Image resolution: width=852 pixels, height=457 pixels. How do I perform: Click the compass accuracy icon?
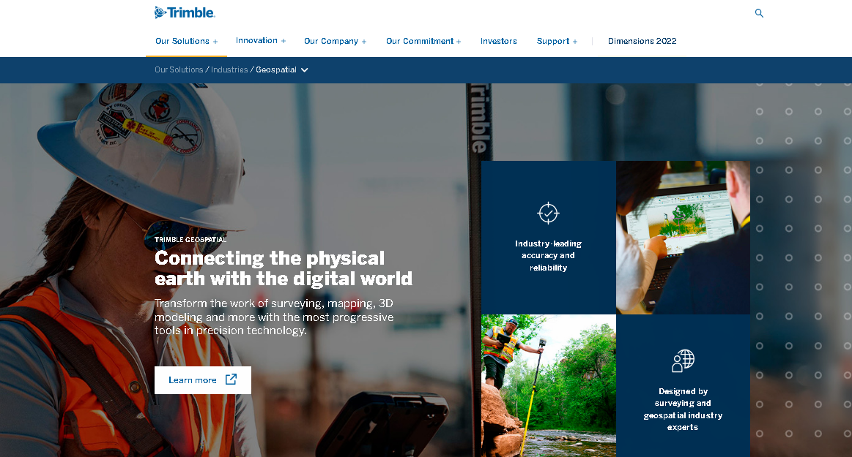pyautogui.click(x=548, y=212)
